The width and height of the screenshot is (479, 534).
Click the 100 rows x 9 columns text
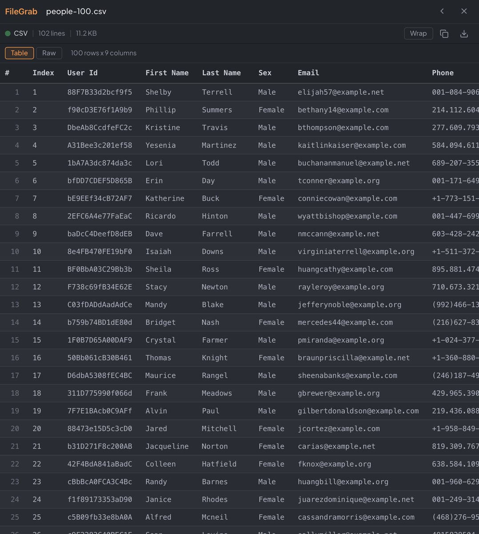coord(104,53)
